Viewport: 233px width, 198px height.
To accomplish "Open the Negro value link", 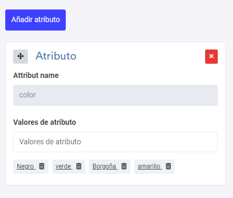I will pyautogui.click(x=26, y=166).
